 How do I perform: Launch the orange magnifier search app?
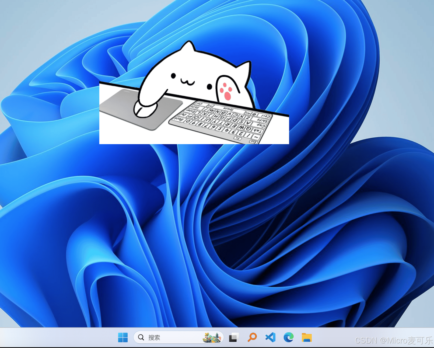[x=252, y=337]
